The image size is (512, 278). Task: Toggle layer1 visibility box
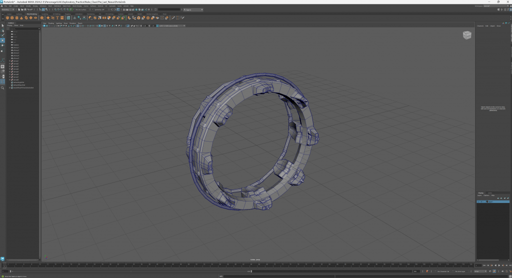click(x=478, y=201)
